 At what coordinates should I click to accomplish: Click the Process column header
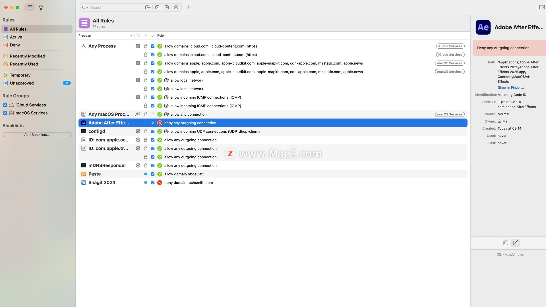coord(85,36)
